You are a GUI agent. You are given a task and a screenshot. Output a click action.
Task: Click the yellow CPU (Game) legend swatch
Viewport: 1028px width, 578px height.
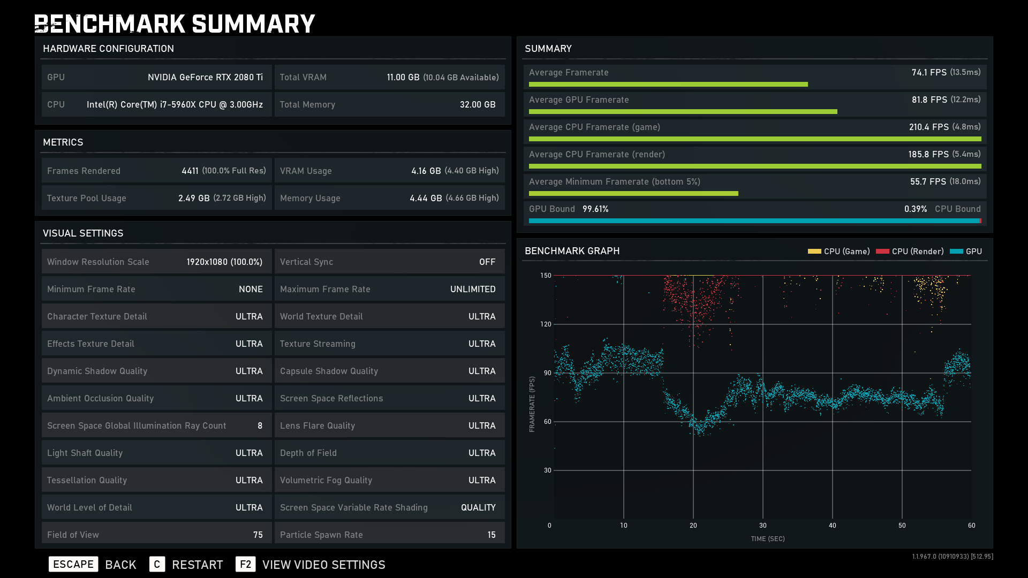pyautogui.click(x=814, y=252)
